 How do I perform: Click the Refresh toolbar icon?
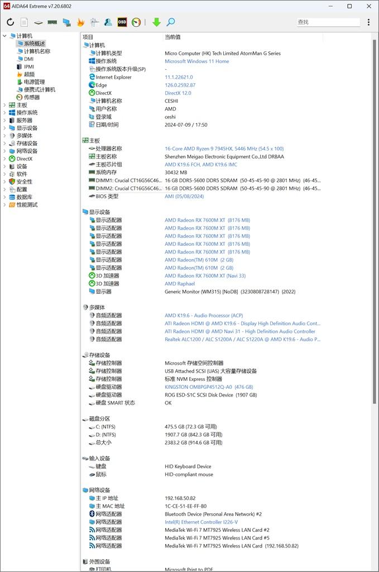coord(10,22)
